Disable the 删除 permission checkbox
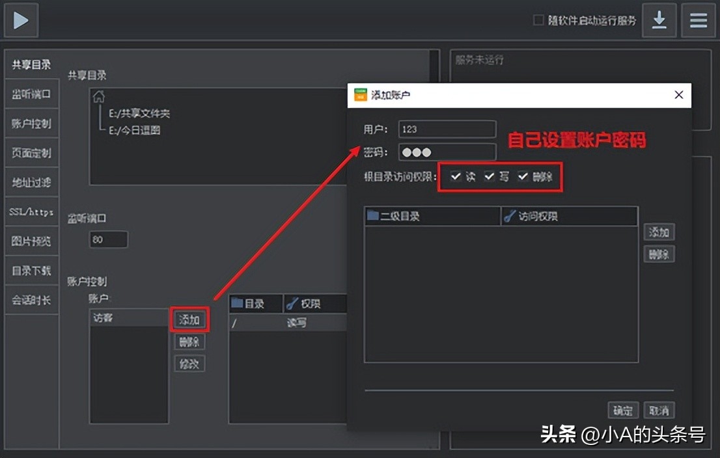Image resolution: width=720 pixels, height=458 pixels. [524, 176]
